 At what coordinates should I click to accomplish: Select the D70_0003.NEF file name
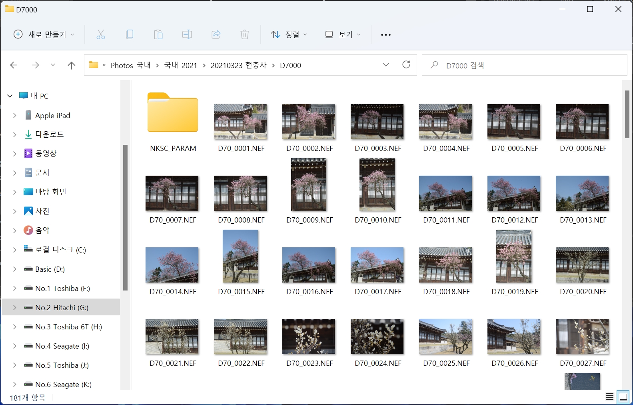click(378, 148)
